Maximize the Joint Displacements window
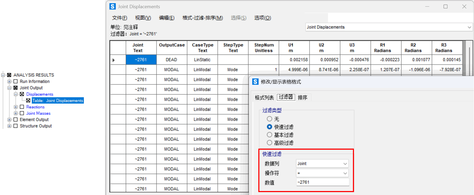The width and height of the screenshot is (474, 195). click(445, 7)
